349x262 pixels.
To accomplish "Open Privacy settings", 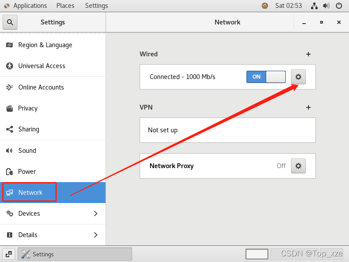I will point(53,108).
